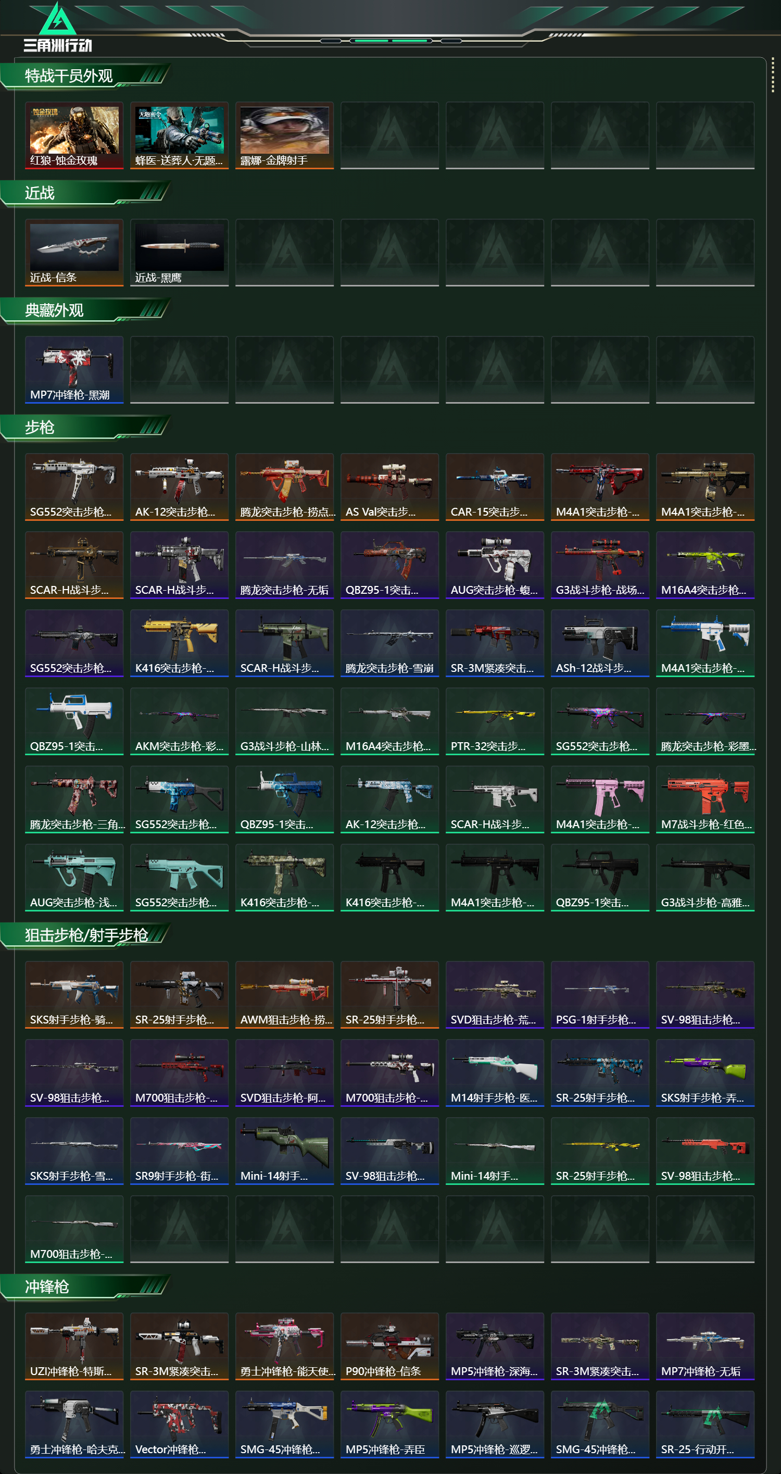Open the MP7冲锋枪-黑潮 collector skin
Screen dimensions: 781x1474
click(74, 370)
